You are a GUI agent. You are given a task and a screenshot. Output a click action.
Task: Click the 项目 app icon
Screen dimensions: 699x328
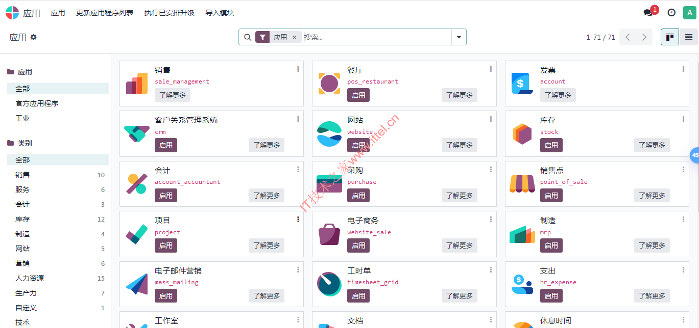click(x=137, y=234)
